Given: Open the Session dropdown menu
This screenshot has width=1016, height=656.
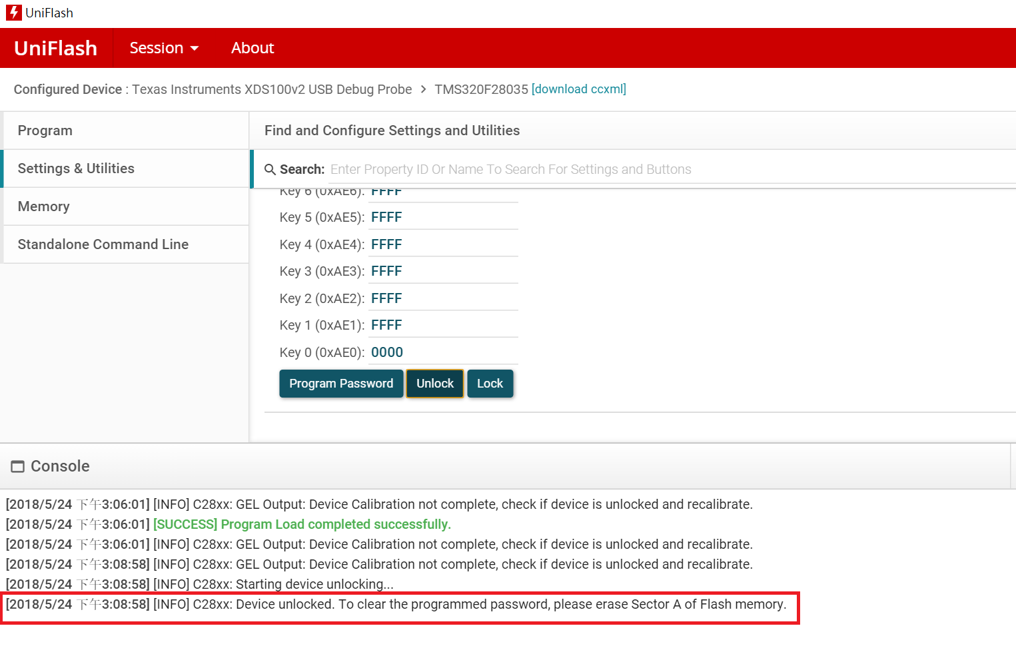Looking at the screenshot, I should (164, 48).
